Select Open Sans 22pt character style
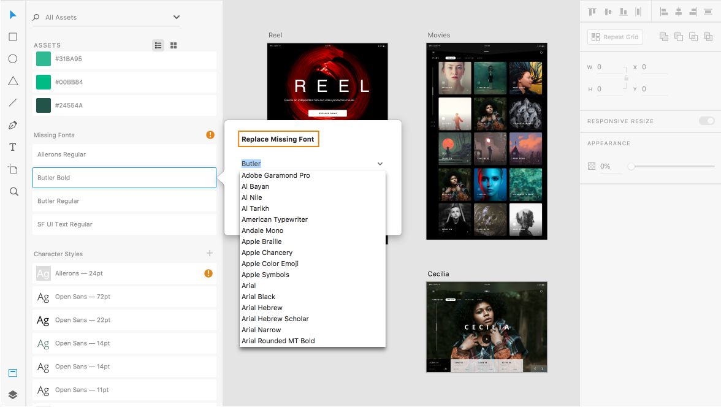 coord(124,320)
